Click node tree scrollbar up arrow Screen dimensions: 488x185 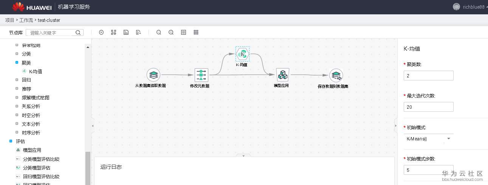(88, 47)
